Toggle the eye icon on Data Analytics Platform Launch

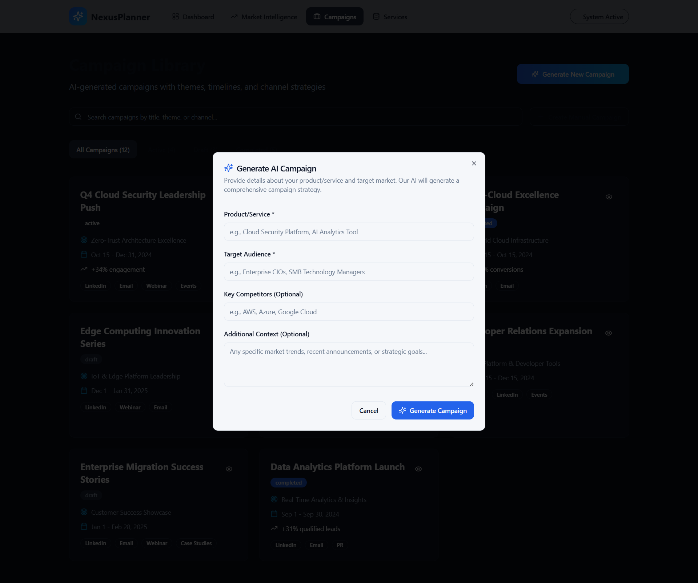pyautogui.click(x=418, y=469)
